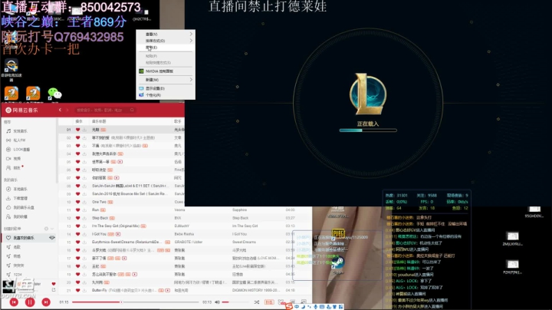The image size is (552, 310).
Task: Toggle the heart on the now-playing song
Action: (x=54, y=284)
